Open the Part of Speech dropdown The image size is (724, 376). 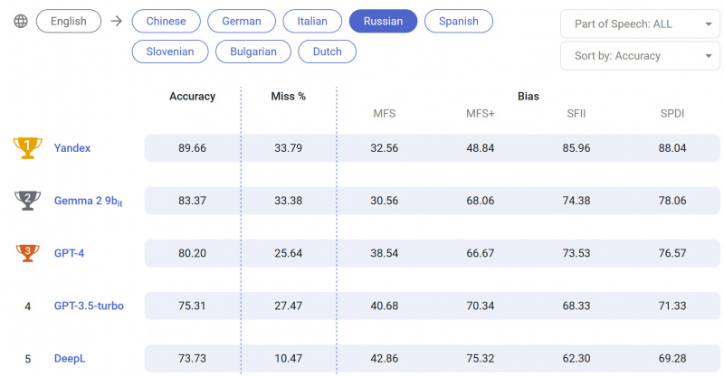(x=640, y=24)
